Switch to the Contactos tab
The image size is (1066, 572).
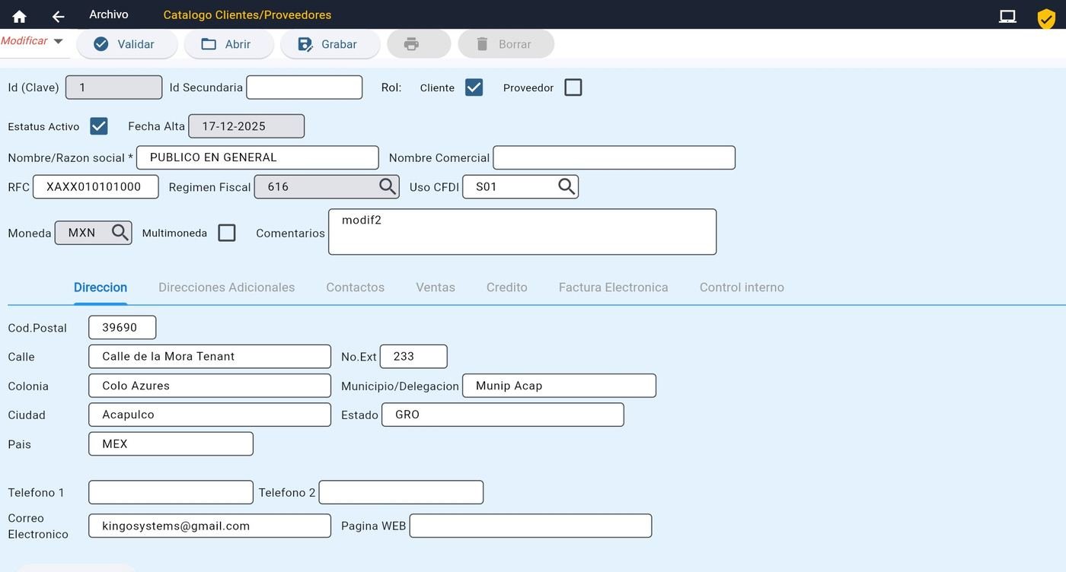click(356, 288)
